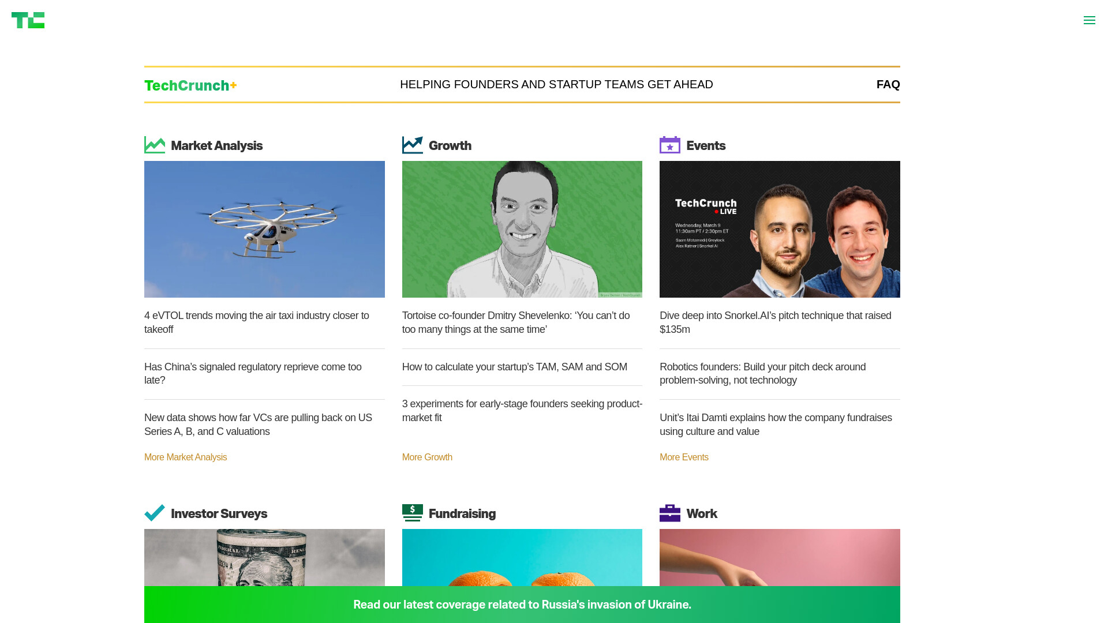Open 'Has China's signaled regulatory reprieve' article
This screenshot has width=1108, height=623.
click(253, 374)
